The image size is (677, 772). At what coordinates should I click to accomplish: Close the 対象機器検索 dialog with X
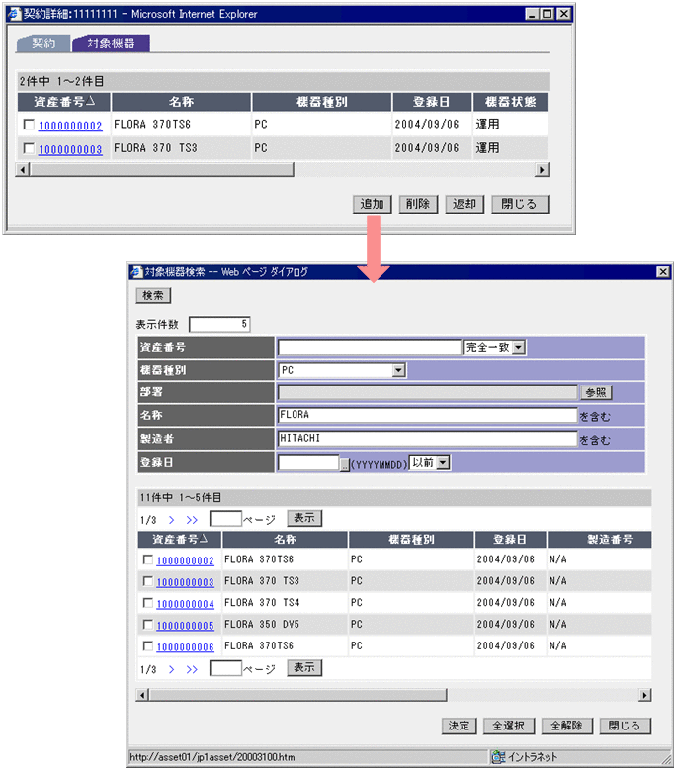[663, 271]
